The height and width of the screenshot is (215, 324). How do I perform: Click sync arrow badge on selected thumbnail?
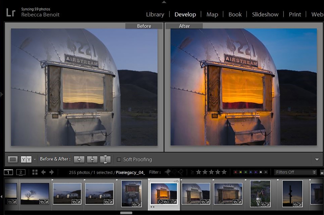tap(176, 181)
